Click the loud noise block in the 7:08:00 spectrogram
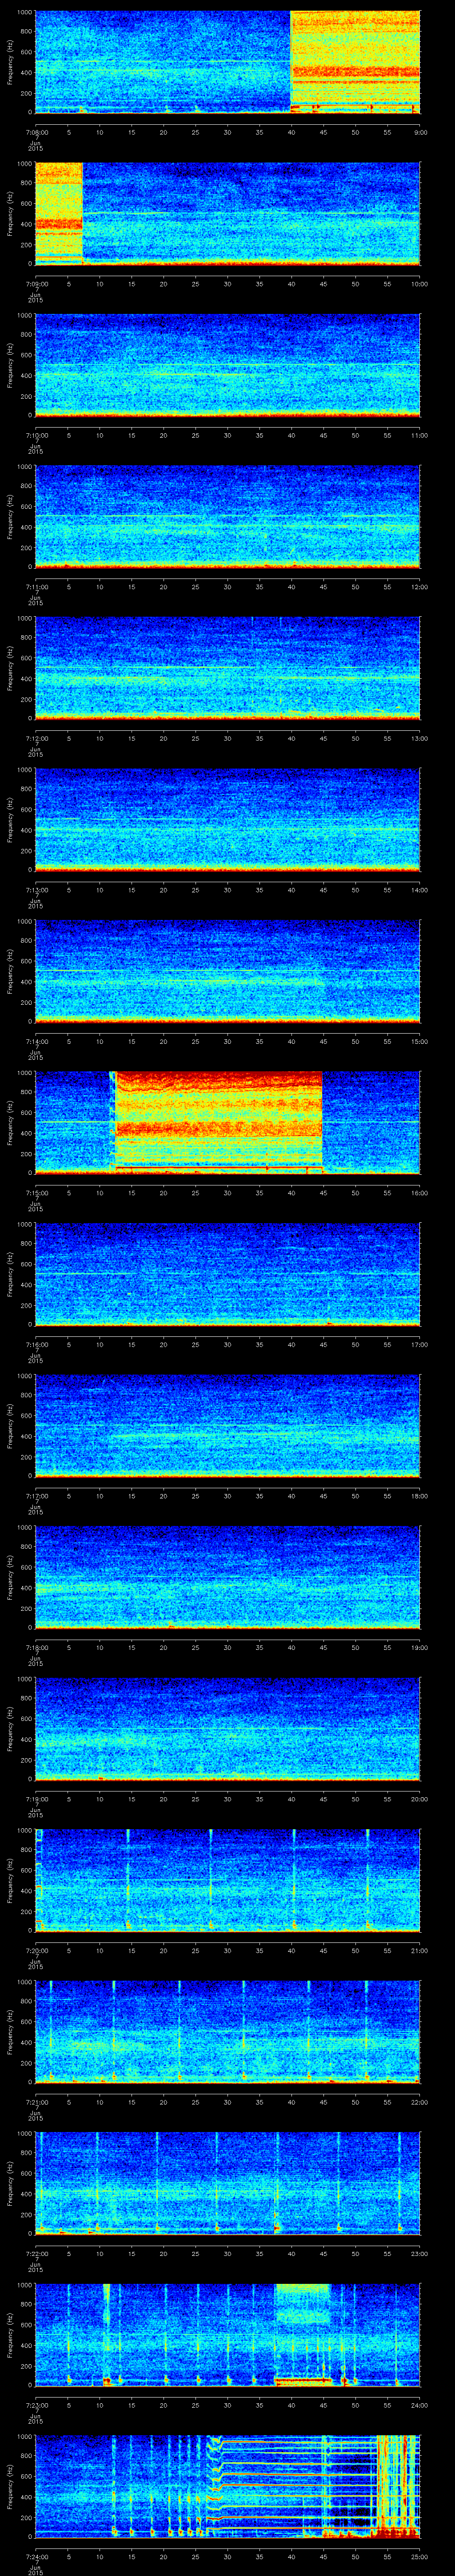The width and height of the screenshot is (455, 2576). 354,60
